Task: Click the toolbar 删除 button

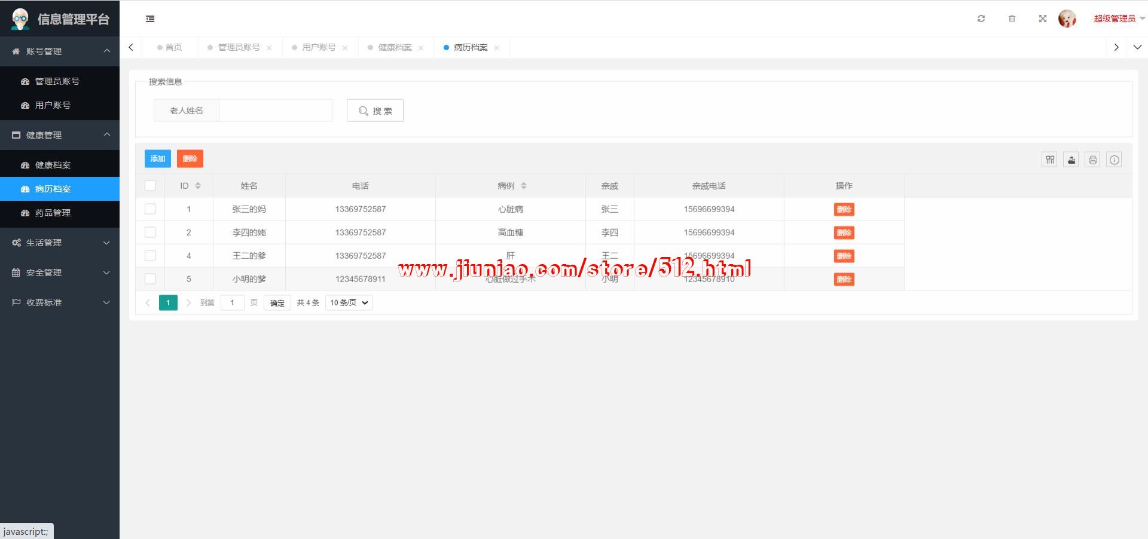Action: pos(190,159)
